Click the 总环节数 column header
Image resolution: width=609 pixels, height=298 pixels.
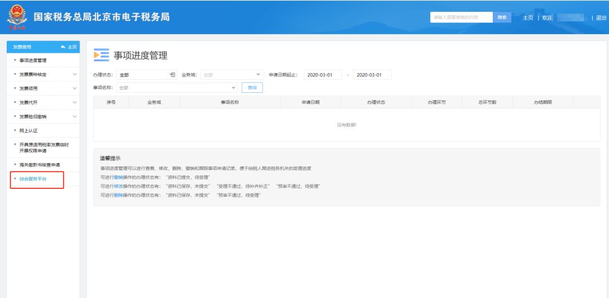point(487,102)
